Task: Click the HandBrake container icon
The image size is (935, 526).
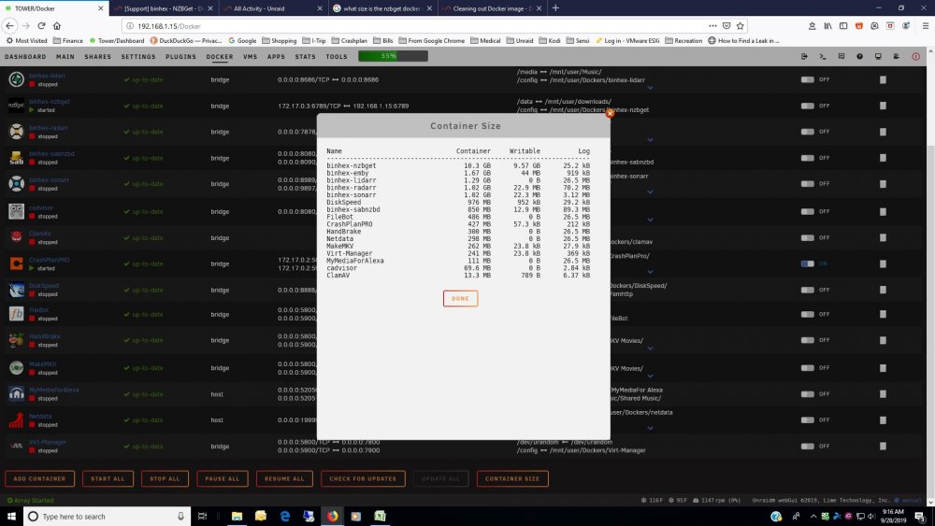Action: coord(16,340)
